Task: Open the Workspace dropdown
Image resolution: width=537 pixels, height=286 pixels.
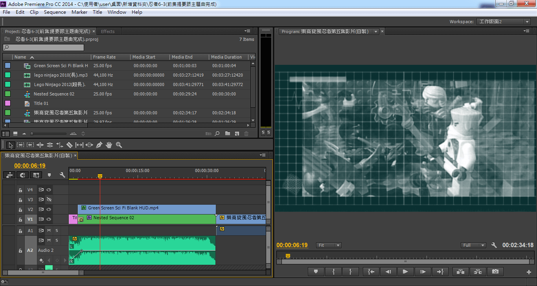Action: [x=504, y=22]
